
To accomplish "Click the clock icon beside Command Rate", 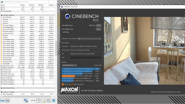I will [2, 11].
